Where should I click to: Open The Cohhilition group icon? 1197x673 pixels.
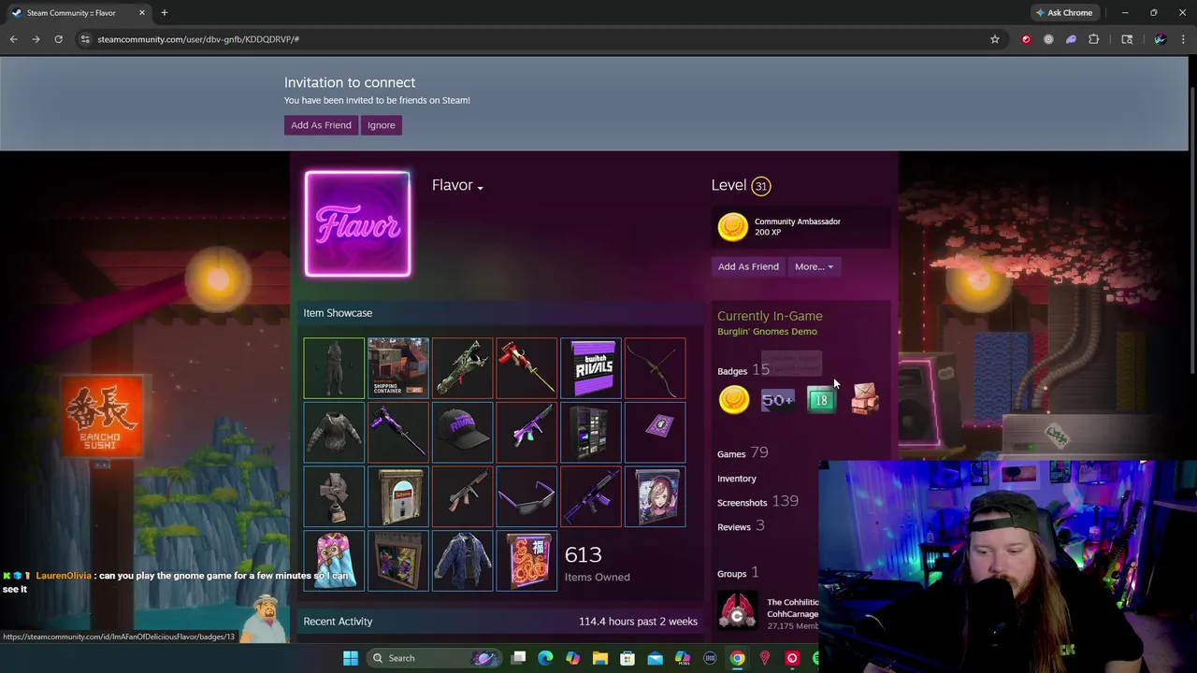(x=737, y=611)
